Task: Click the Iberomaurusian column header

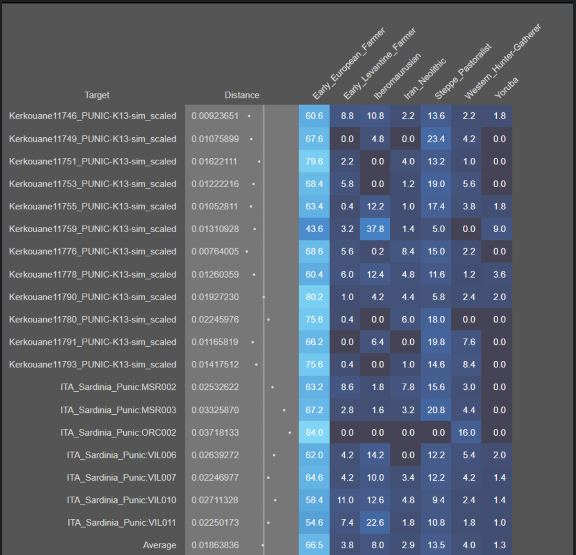Action: (x=397, y=76)
